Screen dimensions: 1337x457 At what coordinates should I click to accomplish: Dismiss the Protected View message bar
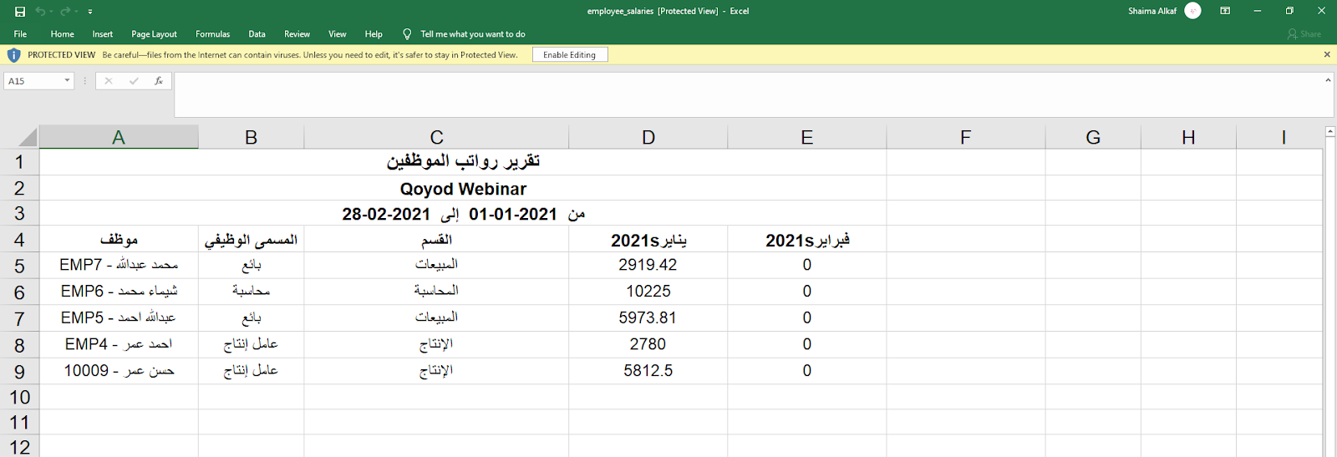tap(1326, 54)
